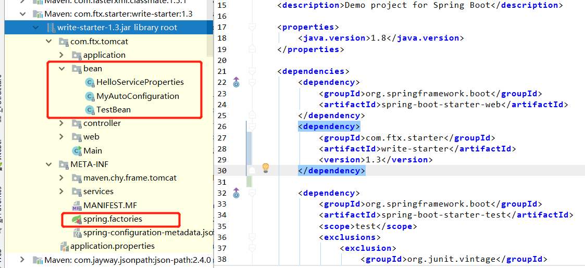Click the application.properties file icon
The height and width of the screenshot is (268, 585).
tap(64, 246)
